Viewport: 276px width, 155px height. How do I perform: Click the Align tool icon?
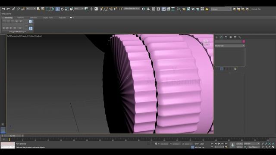(x=148, y=9)
